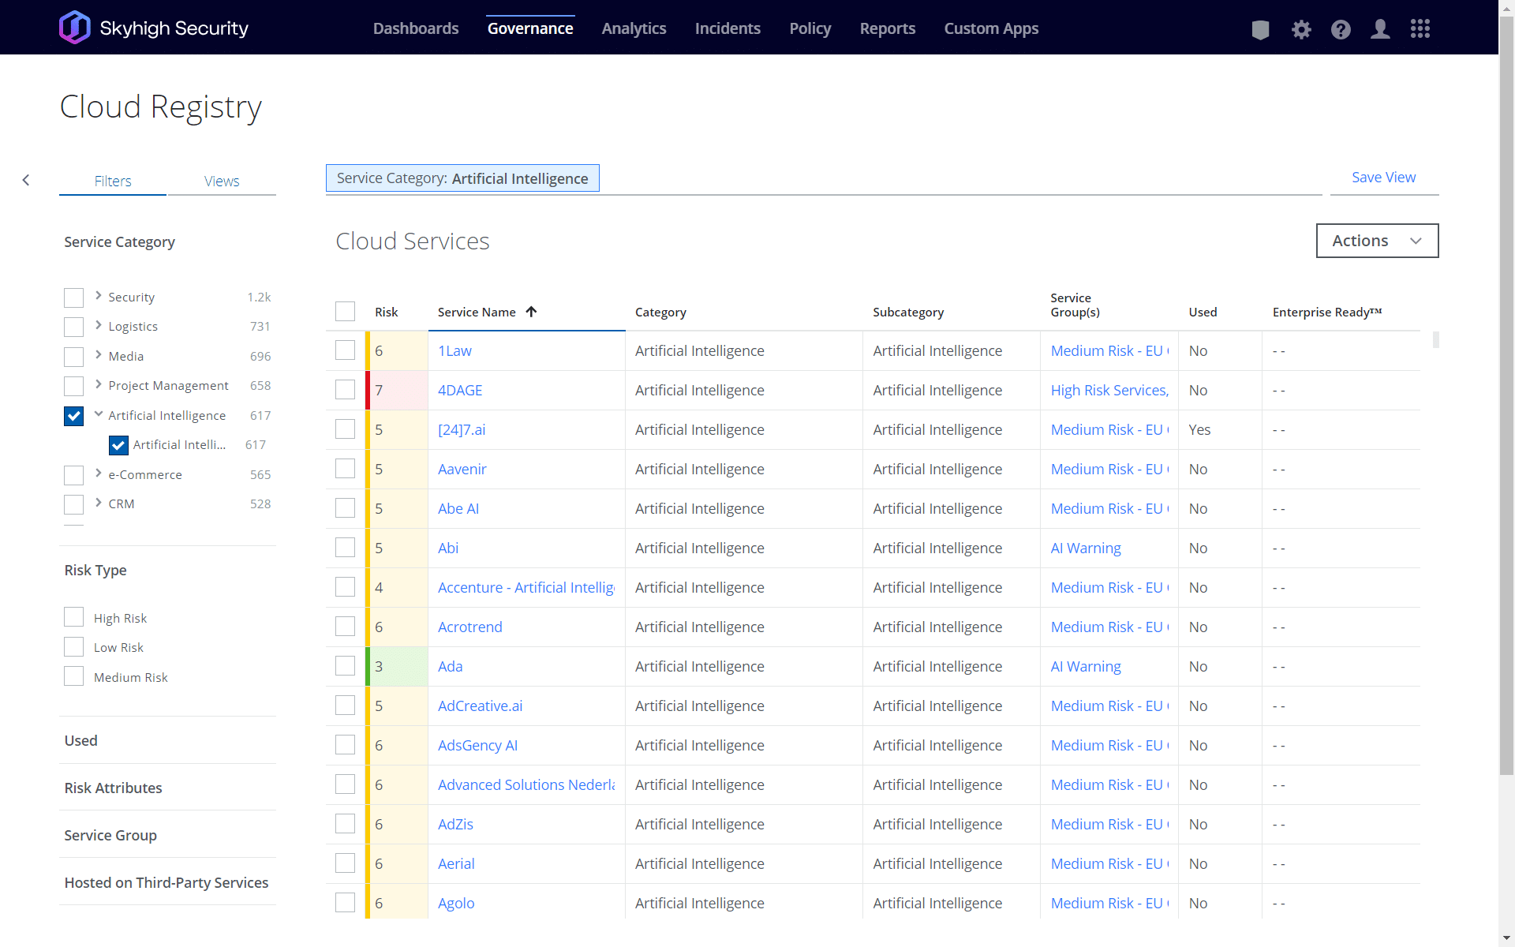Click the Skyhigh Security logo icon
This screenshot has height=947, width=1515.
[x=75, y=28]
